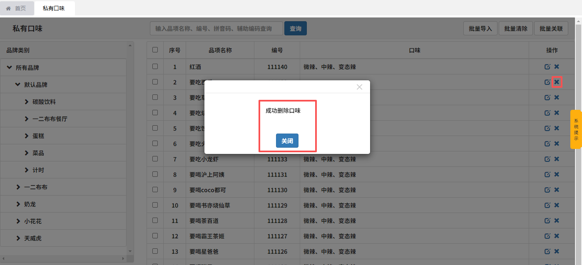582x265 pixels.
Task: Open 批量导入 batch import
Action: click(480, 28)
